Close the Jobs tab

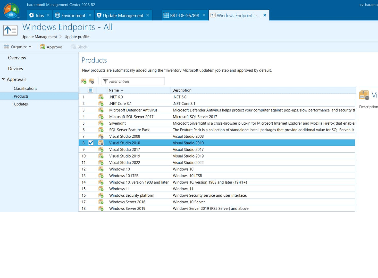(48, 15)
